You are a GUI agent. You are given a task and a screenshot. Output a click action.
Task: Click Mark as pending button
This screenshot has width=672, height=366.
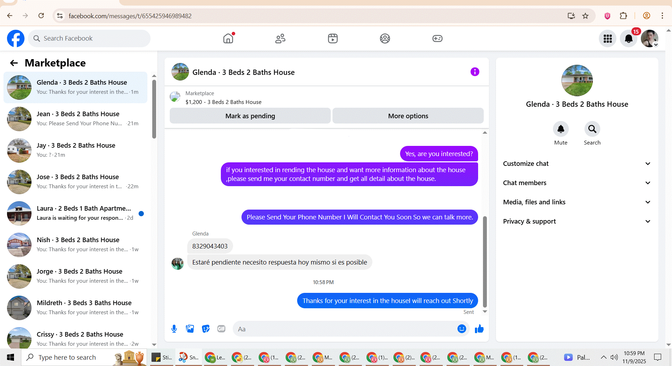pyautogui.click(x=250, y=116)
